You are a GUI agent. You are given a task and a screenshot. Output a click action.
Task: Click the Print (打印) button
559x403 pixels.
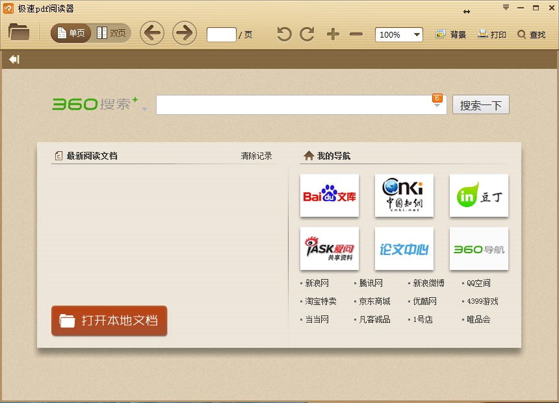pyautogui.click(x=492, y=34)
